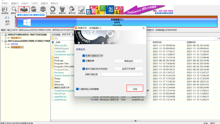
Task: Open the path bar dropdown arrow
Action: click(215, 38)
